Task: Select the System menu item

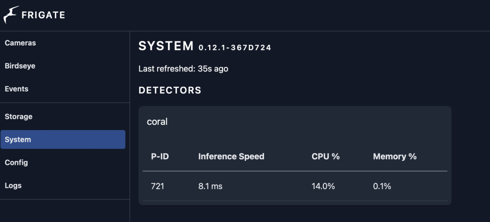Action: click(63, 139)
